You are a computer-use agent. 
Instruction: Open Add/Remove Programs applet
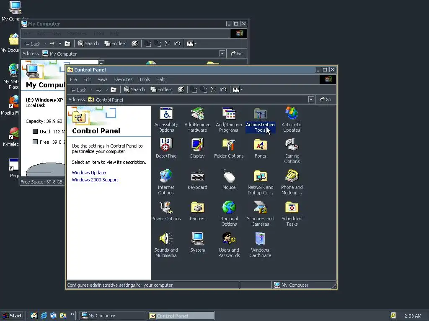229,120
